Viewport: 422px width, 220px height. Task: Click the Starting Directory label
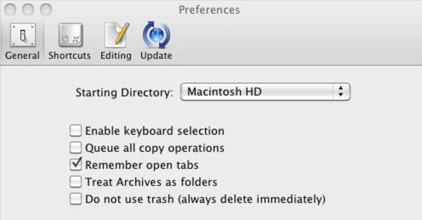124,92
